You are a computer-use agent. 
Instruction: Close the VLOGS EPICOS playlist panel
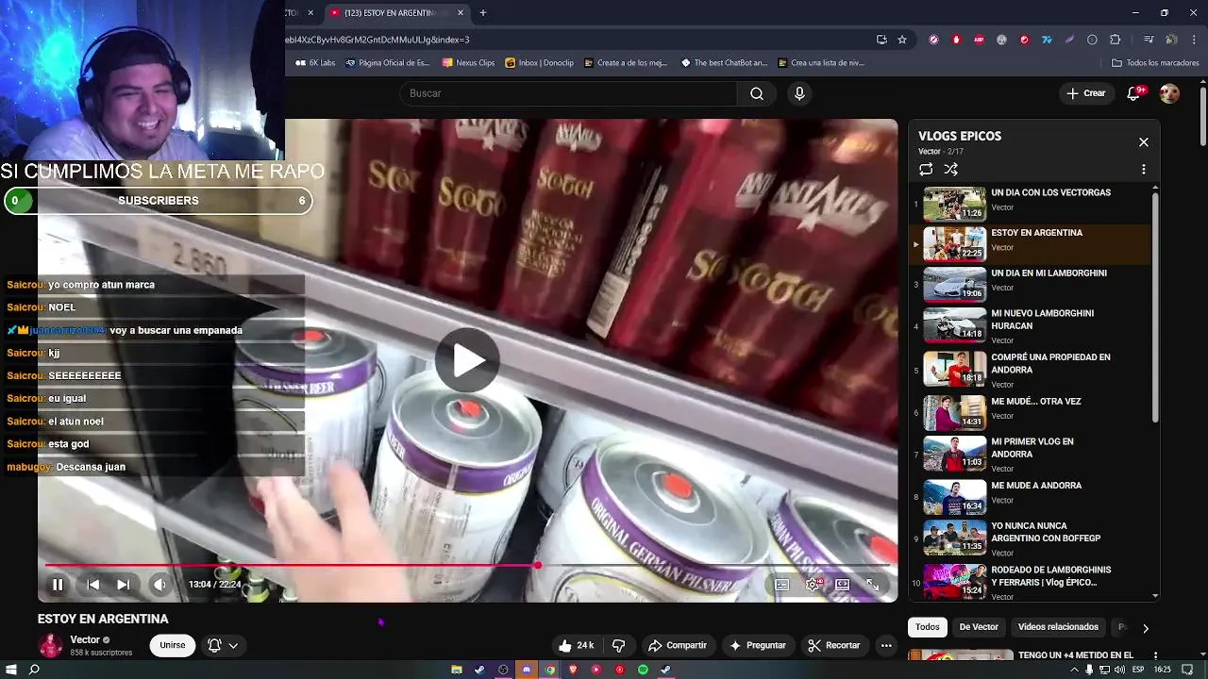1144,142
